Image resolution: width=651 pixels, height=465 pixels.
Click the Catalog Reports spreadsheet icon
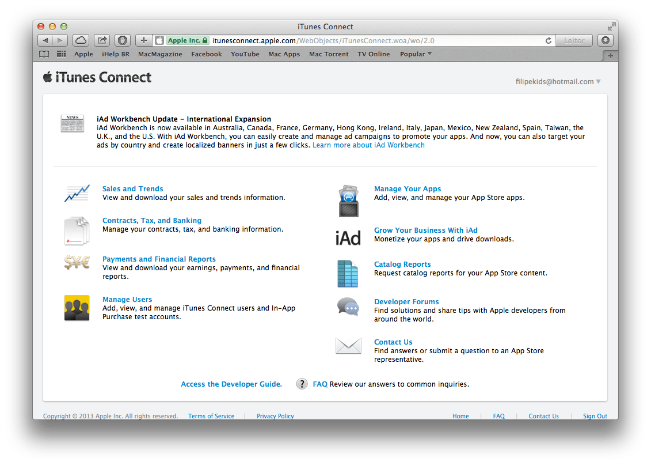348,274
